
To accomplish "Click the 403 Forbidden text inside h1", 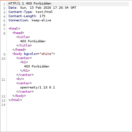I will click(36, 66).
